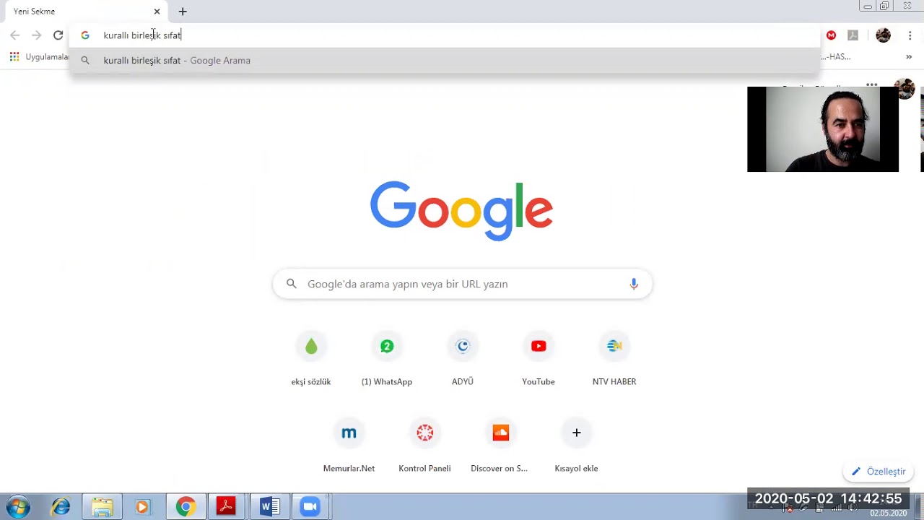The height and width of the screenshot is (520, 924).
Task: Open the Memurlar.Net shortcut
Action: pos(349,446)
